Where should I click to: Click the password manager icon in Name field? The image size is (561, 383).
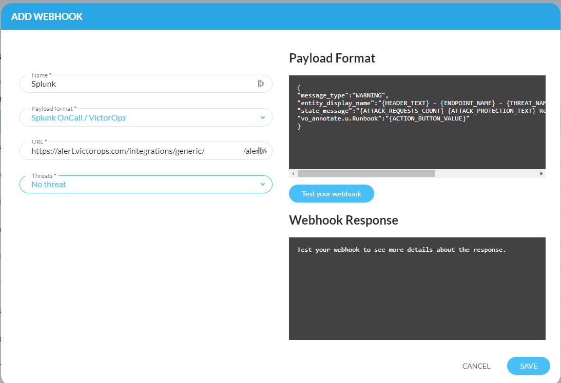point(261,84)
